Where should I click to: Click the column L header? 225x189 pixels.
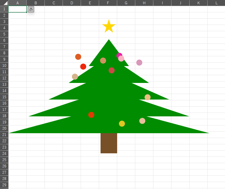(216, 3)
